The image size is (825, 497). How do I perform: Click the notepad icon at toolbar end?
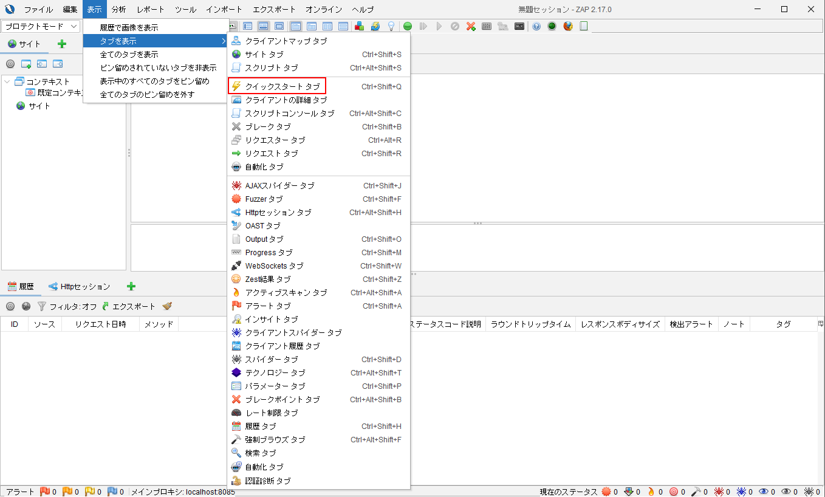tap(584, 26)
